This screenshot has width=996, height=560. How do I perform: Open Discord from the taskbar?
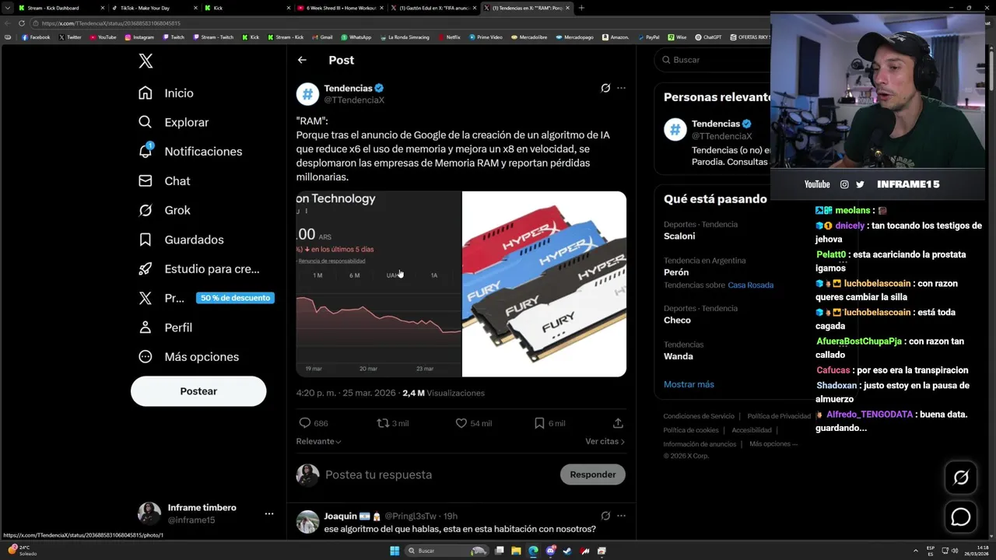pyautogui.click(x=550, y=551)
